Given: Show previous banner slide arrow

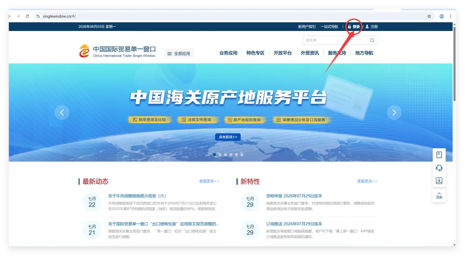Looking at the screenshot, I should [62, 113].
